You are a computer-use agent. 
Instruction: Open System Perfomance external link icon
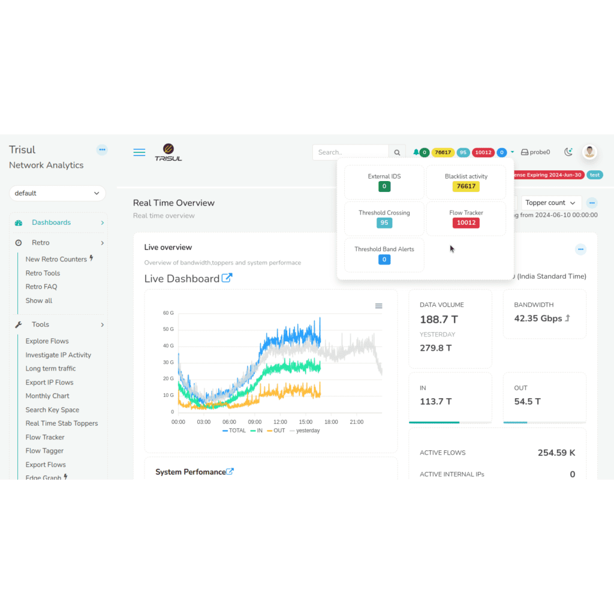(230, 471)
